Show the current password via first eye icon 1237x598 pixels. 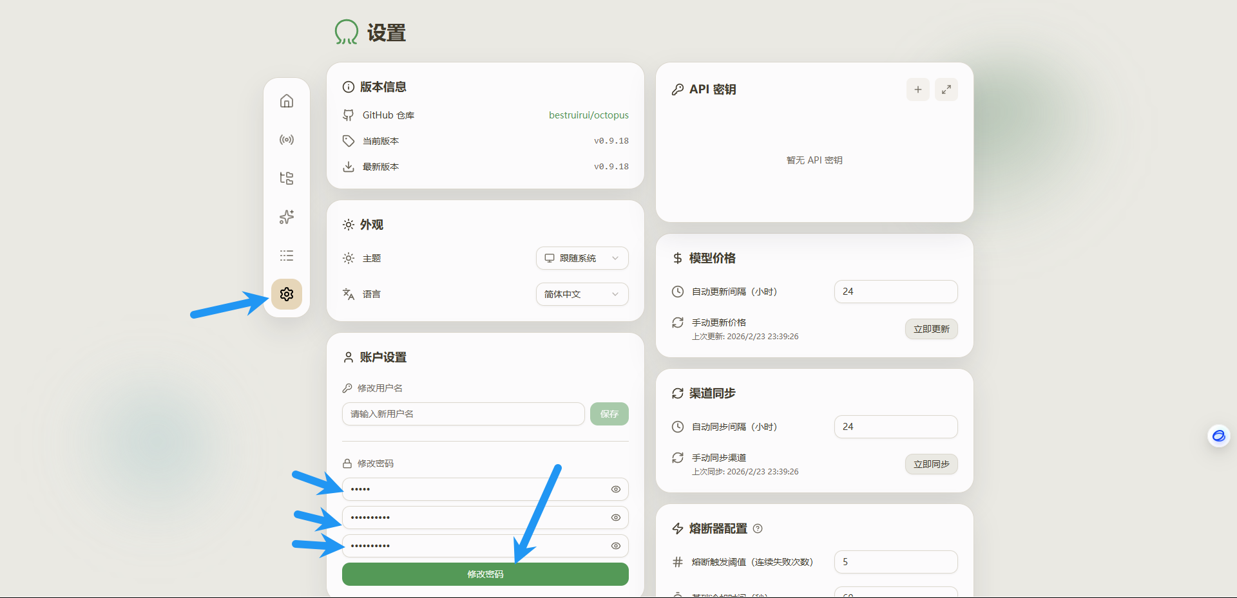[615, 489]
